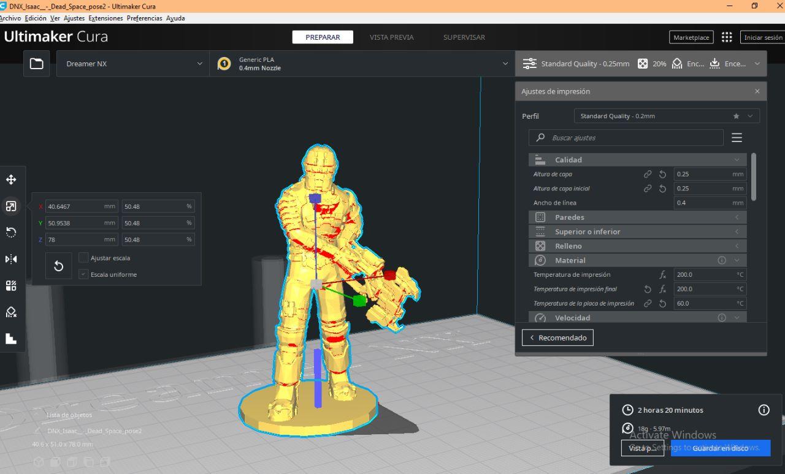
Task: Focus the Buscar ajustes search field
Action: click(x=626, y=138)
